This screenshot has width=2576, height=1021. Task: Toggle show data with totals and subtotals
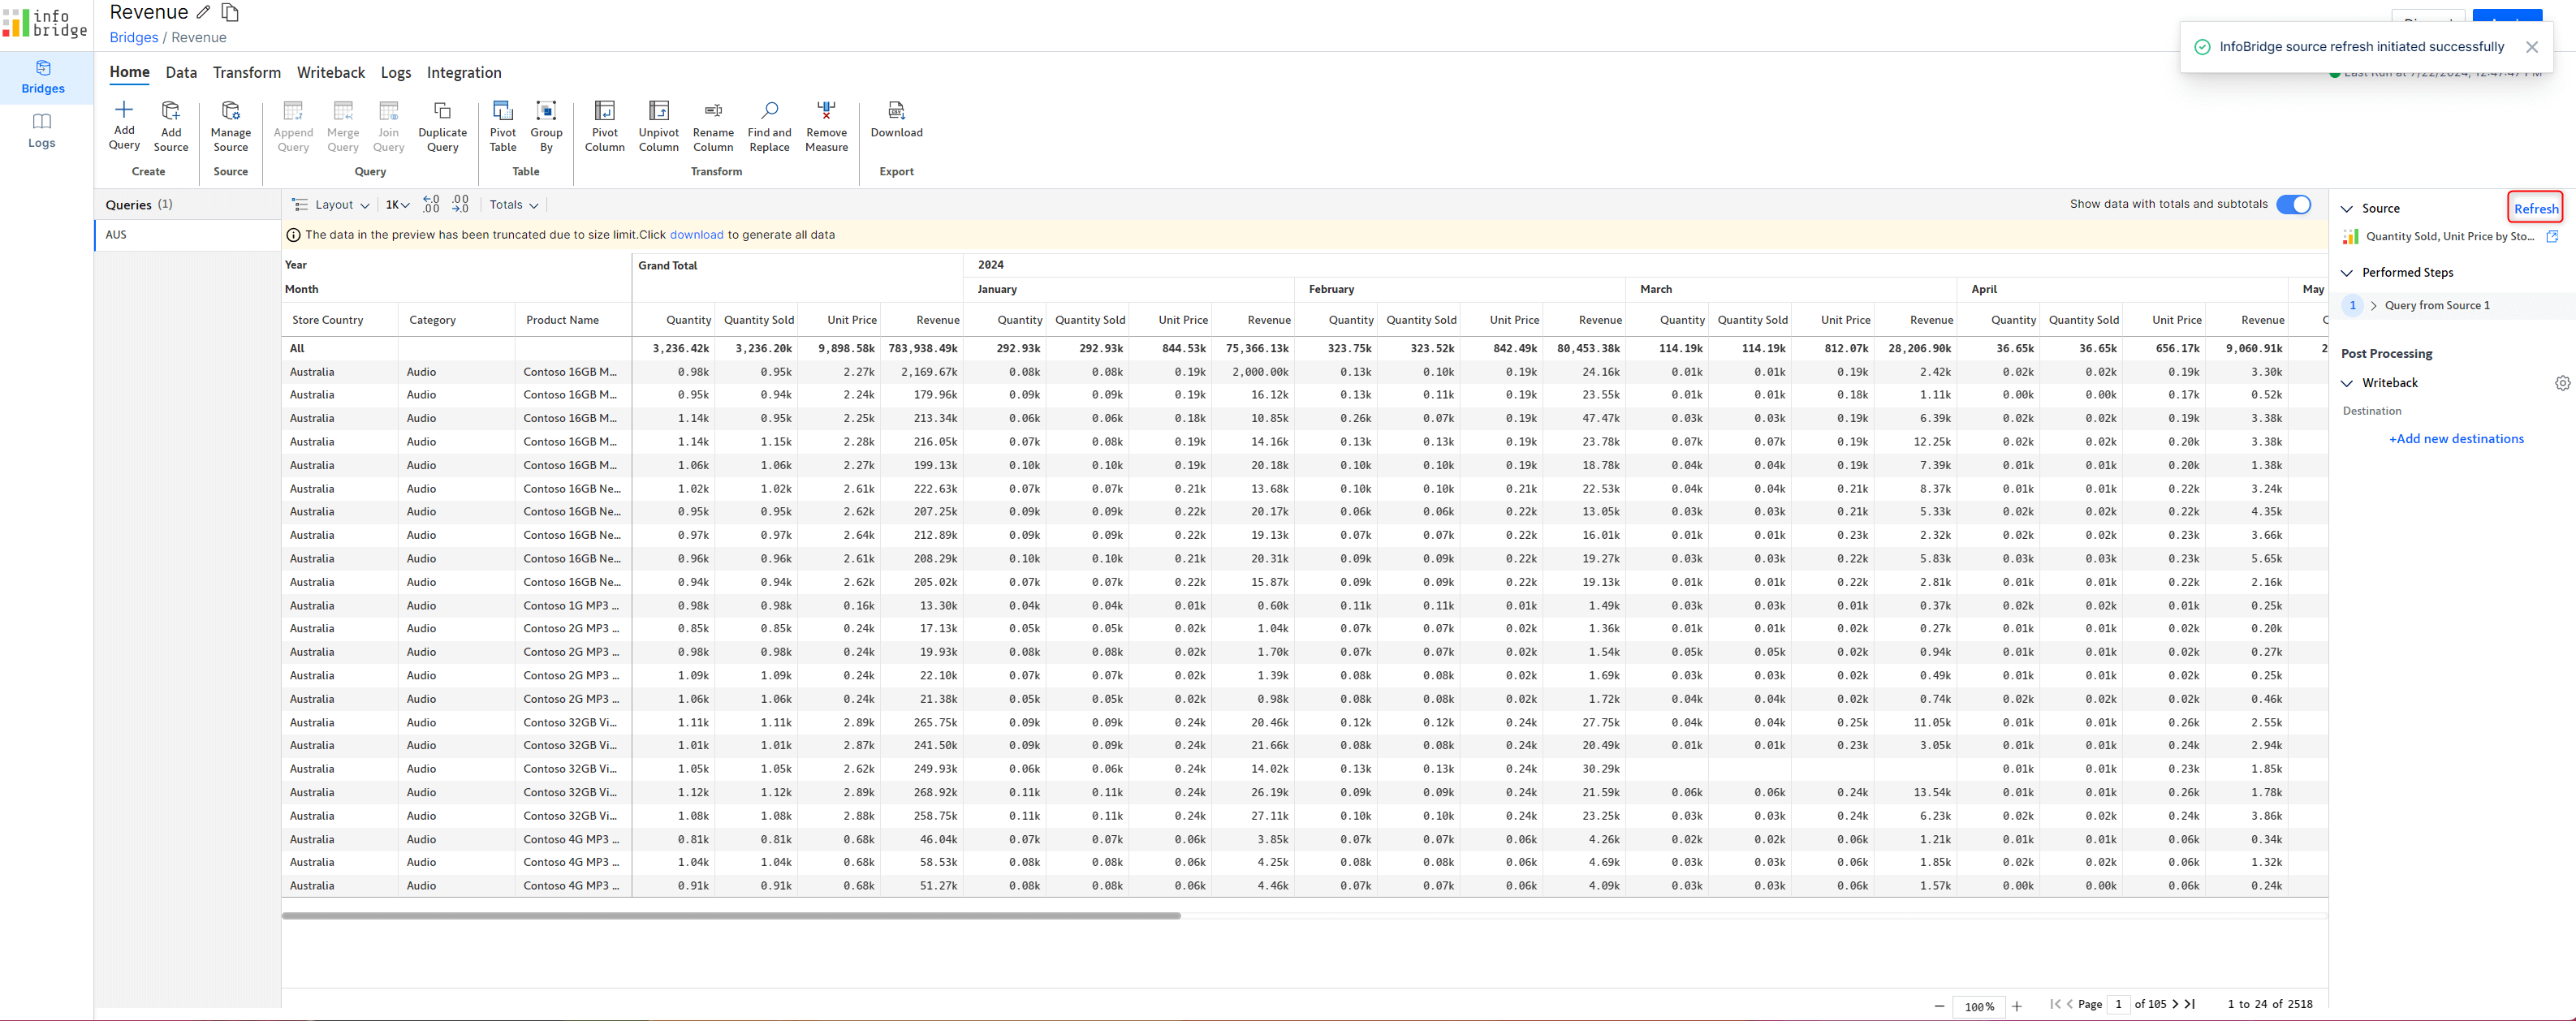(x=2293, y=204)
